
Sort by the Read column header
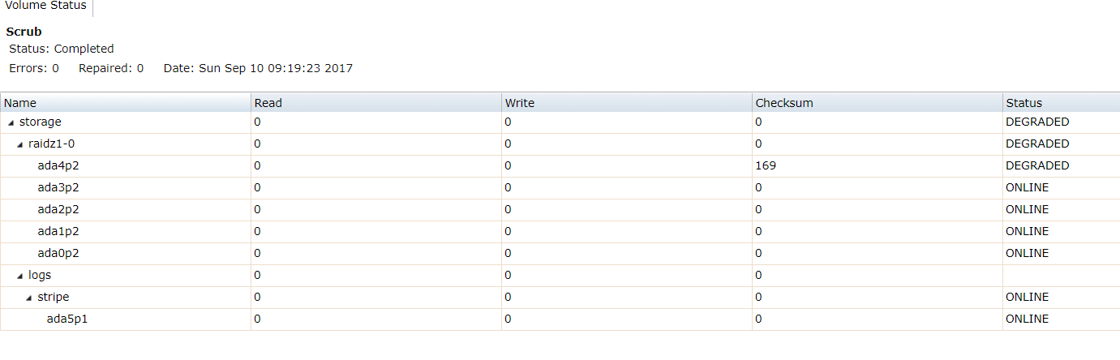point(376,103)
